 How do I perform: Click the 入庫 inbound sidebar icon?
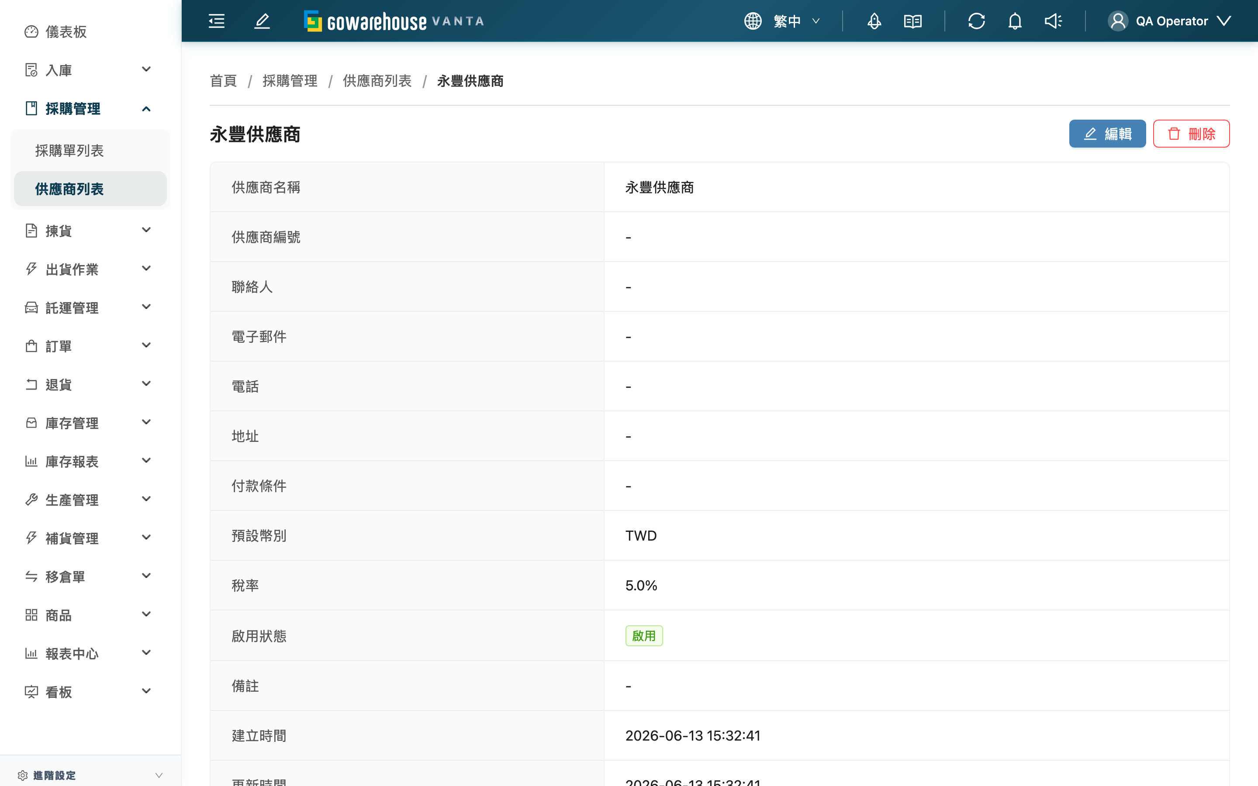[x=31, y=70]
